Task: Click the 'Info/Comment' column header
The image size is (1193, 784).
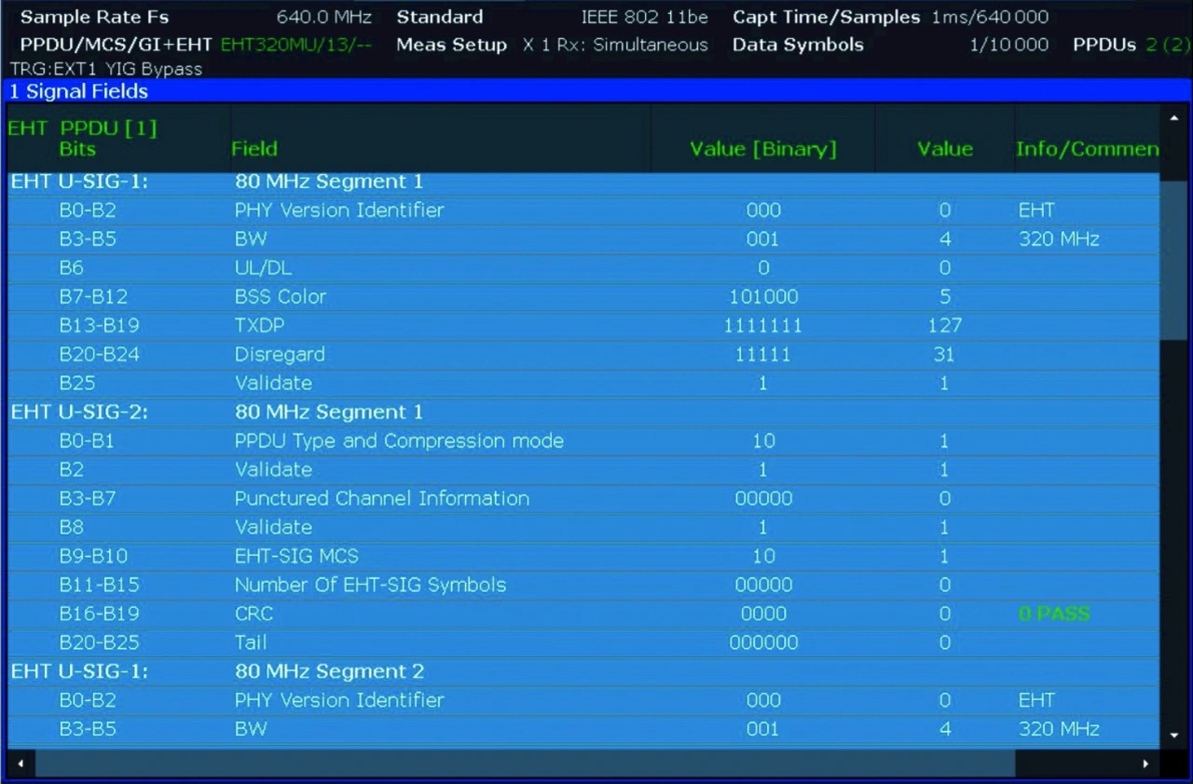Action: tap(1087, 149)
